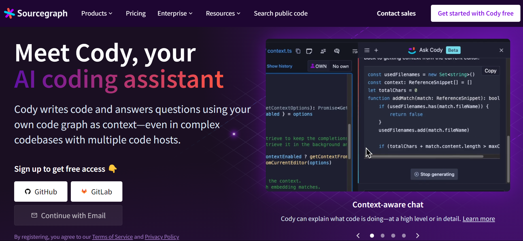This screenshot has height=241, width=523.
Task: Select the first carousel dot
Action: pyautogui.click(x=372, y=236)
